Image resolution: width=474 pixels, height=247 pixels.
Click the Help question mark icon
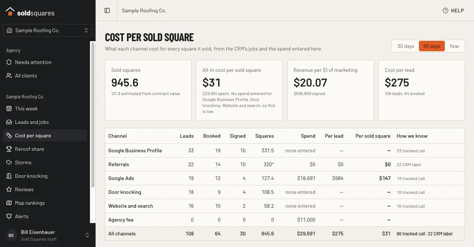pyautogui.click(x=446, y=10)
